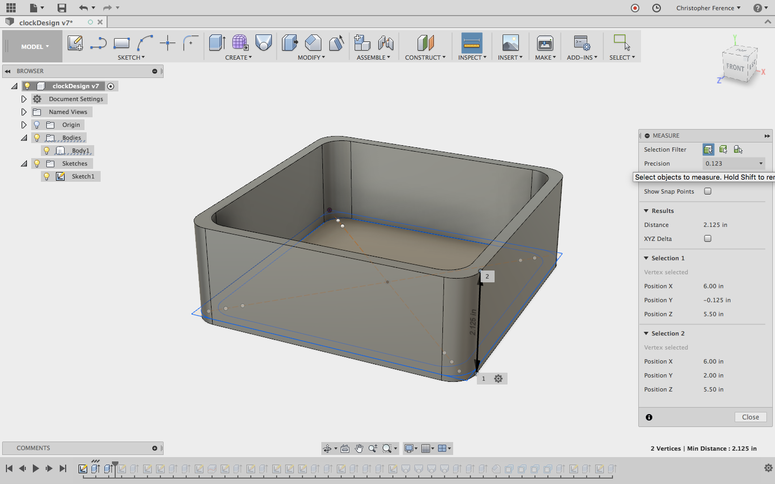Image resolution: width=775 pixels, height=484 pixels.
Task: Open the Precision dropdown
Action: 734,163
